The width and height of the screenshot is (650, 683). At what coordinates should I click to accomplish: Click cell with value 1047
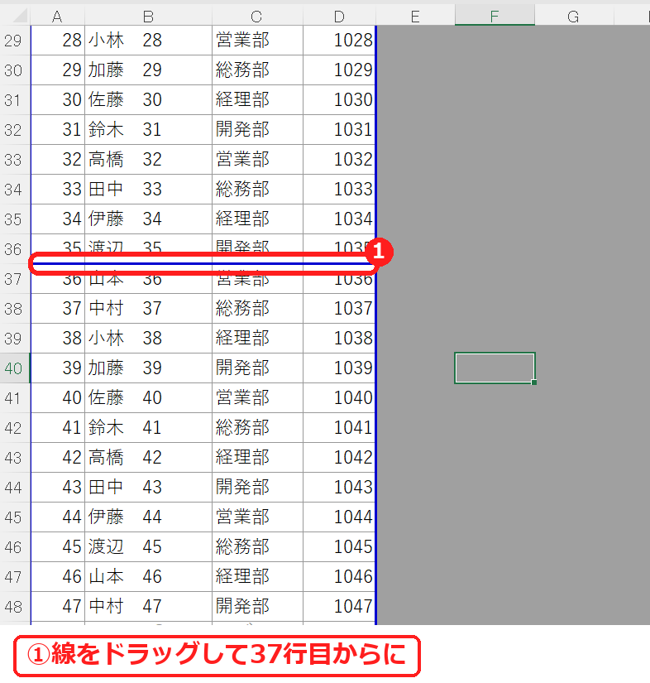tap(339, 606)
